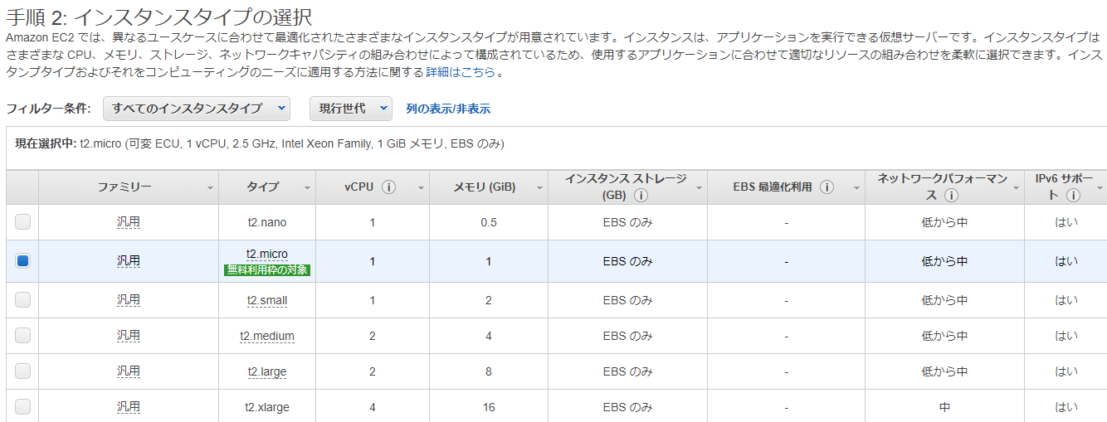Viewport: 1107px width, 422px height.
Task: Select the t2.xlarge row checkbox
Action: 23,407
